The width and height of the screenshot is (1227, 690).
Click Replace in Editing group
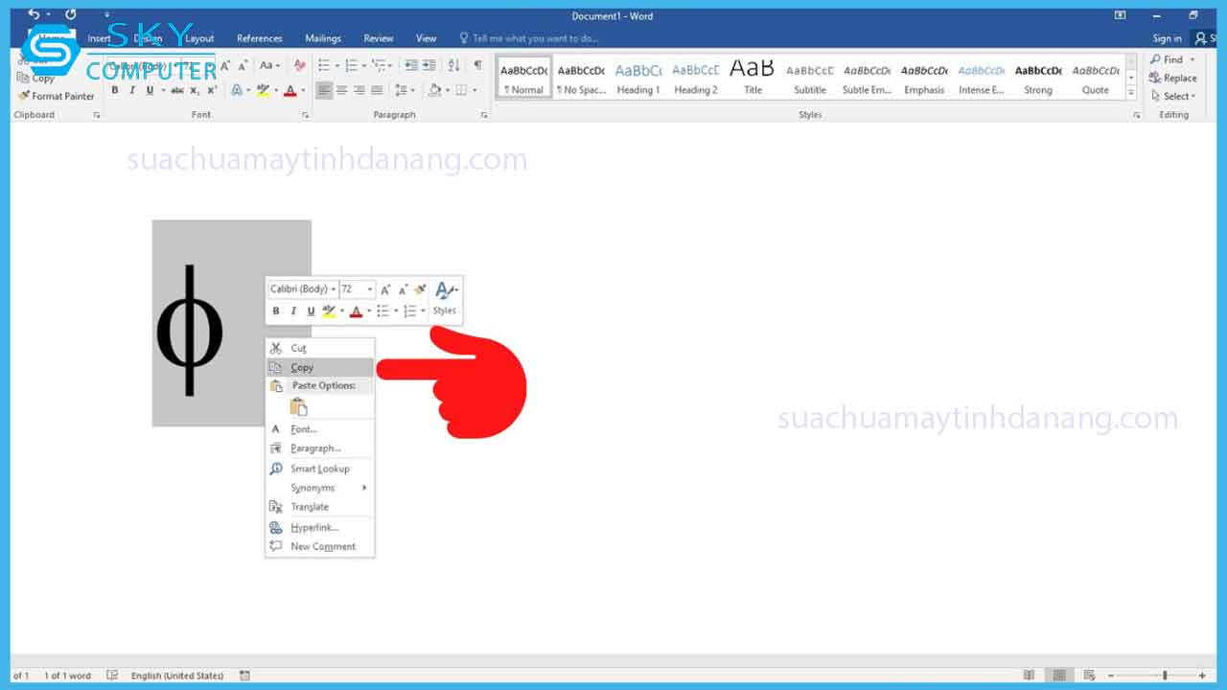tap(1173, 78)
